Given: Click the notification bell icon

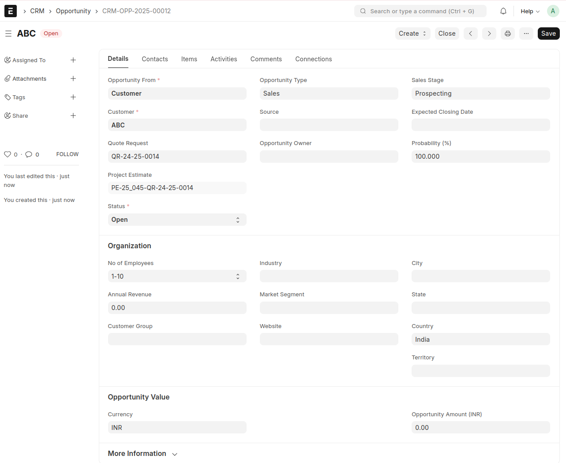Looking at the screenshot, I should 503,11.
